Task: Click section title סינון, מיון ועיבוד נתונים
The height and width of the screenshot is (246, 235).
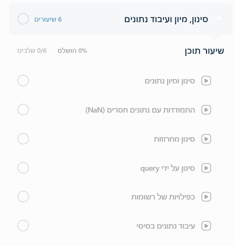Action: pos(166,19)
